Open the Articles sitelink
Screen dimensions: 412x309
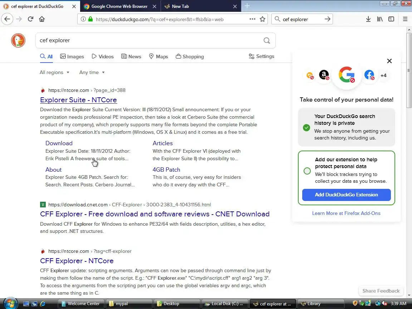[163, 143]
